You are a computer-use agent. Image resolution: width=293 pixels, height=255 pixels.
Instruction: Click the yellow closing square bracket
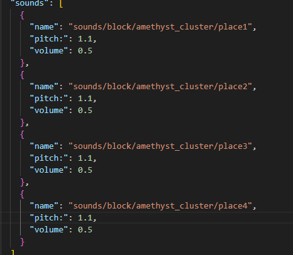[13, 252]
